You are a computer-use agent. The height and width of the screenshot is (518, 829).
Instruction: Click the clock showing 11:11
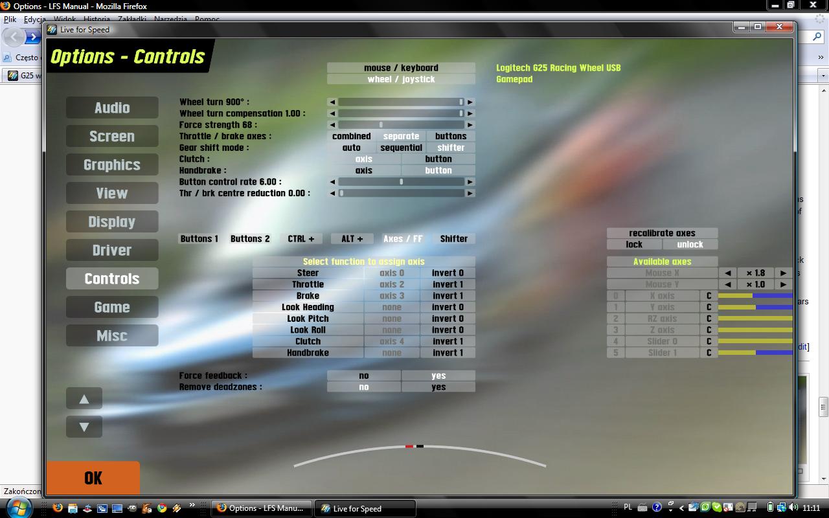click(x=811, y=508)
